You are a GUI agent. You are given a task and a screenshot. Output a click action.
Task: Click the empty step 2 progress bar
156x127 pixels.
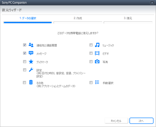tap(78, 22)
